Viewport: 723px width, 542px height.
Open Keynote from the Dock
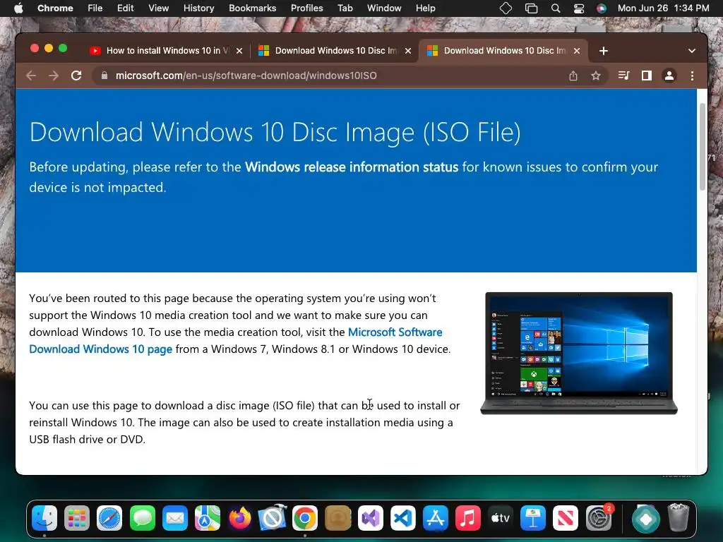coord(533,518)
